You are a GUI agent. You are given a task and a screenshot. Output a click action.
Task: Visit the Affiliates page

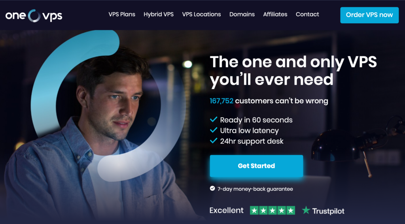(x=275, y=15)
